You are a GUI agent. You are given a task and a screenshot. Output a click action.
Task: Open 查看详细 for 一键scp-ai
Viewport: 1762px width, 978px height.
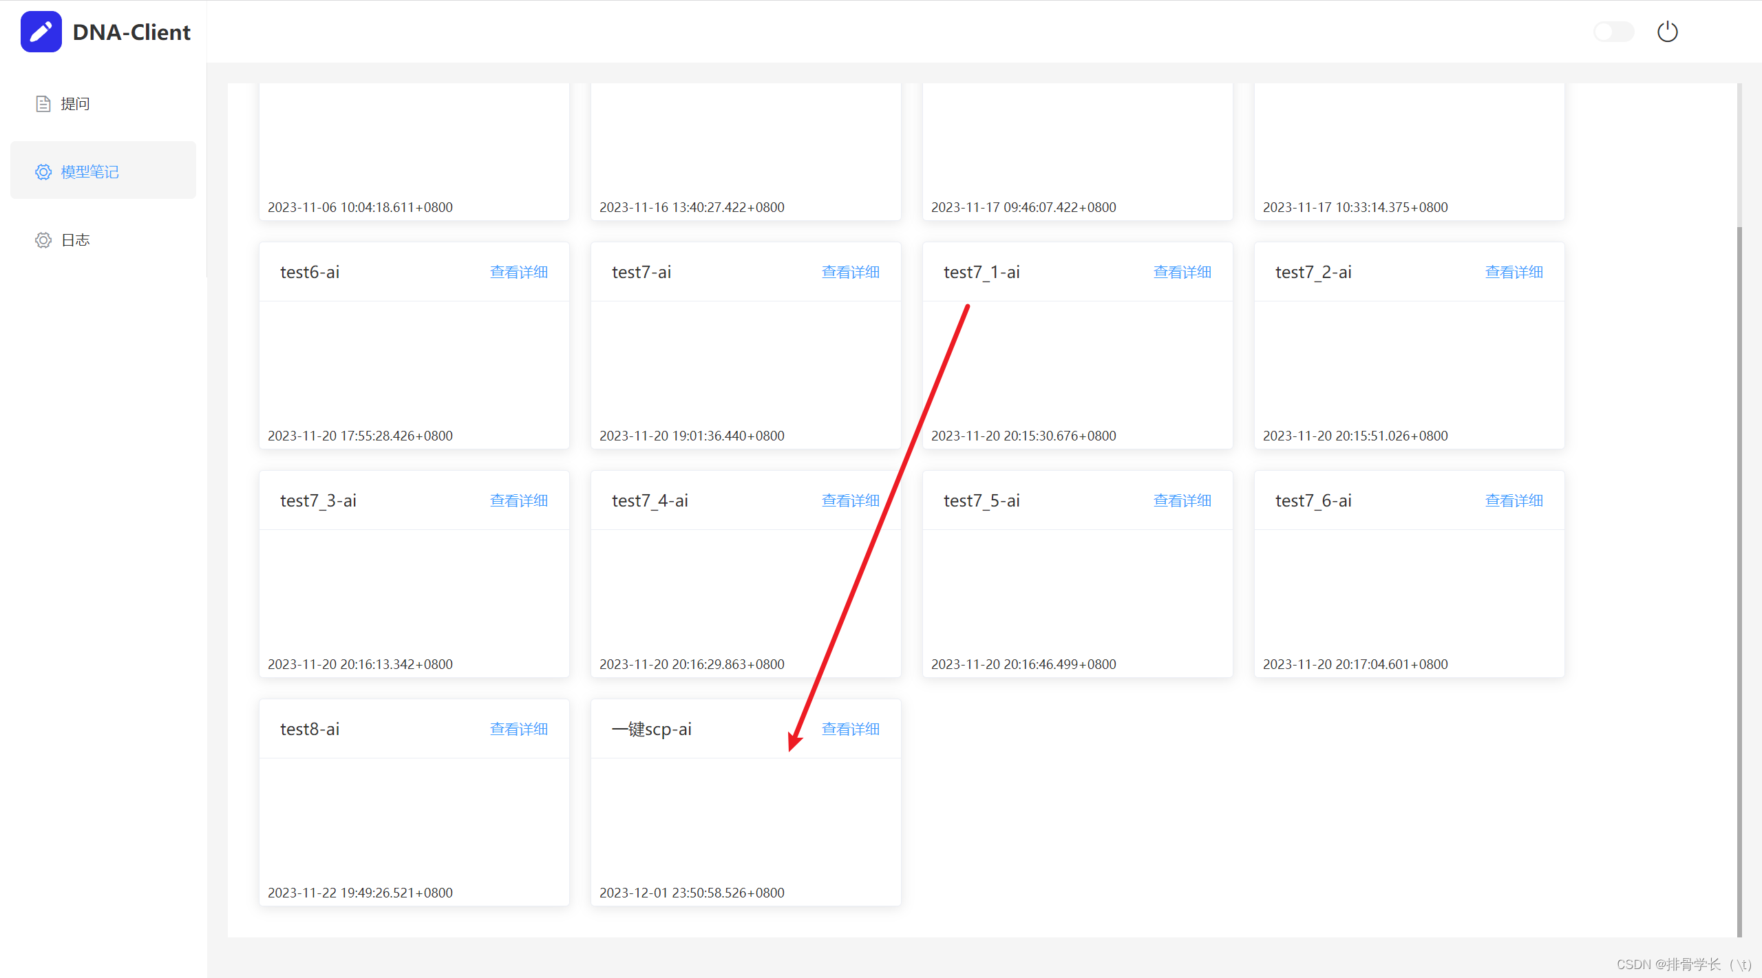(851, 730)
